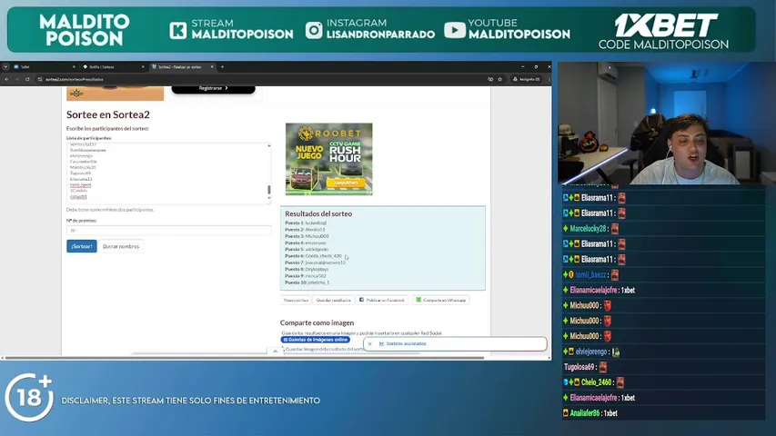776x436 pixels.
Task: Go back with the browser back arrow
Action: coord(6,79)
